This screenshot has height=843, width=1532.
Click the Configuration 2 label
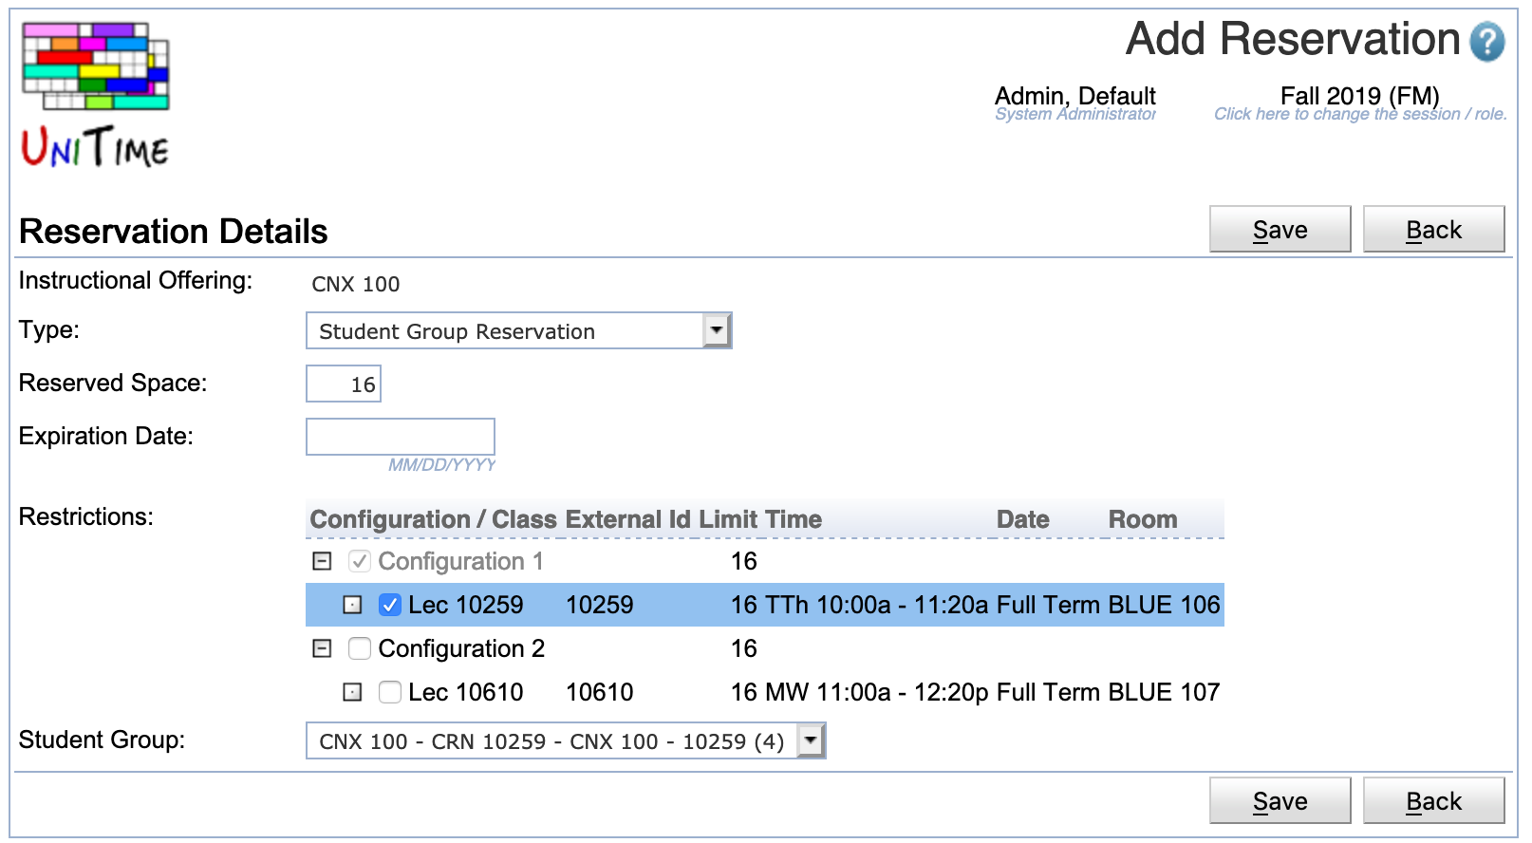[461, 648]
